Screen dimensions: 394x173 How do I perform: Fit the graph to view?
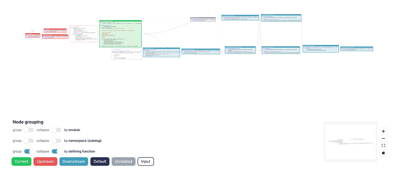[383, 146]
